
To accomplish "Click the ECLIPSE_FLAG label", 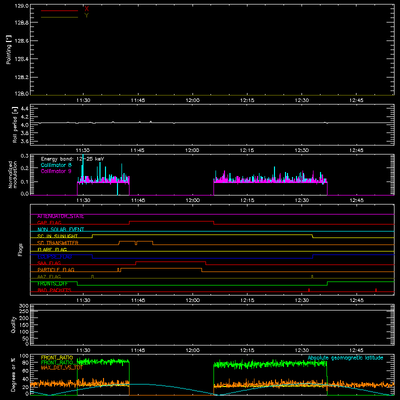I will click(54, 256).
